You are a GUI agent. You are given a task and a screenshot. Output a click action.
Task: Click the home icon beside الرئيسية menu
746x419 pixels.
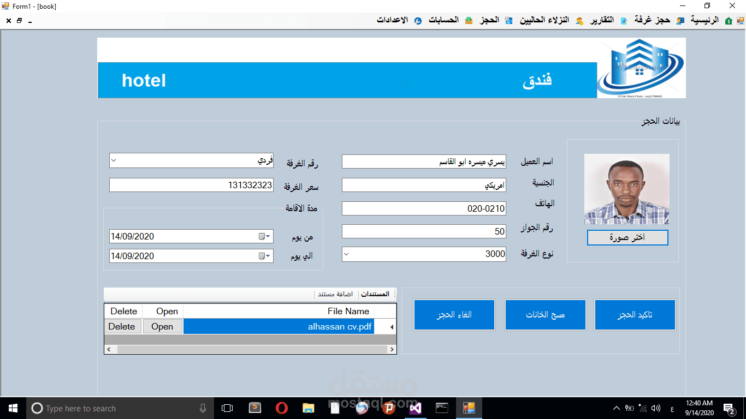click(x=729, y=21)
